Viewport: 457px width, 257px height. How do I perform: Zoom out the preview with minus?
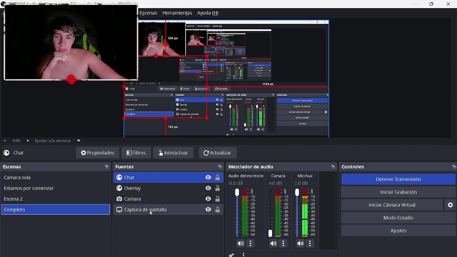pyautogui.click(x=5, y=141)
